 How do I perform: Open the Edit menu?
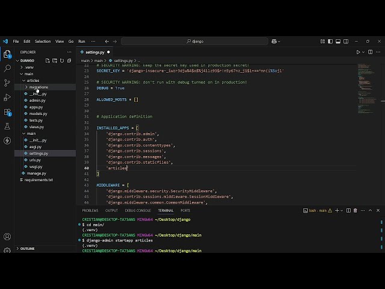click(x=26, y=42)
